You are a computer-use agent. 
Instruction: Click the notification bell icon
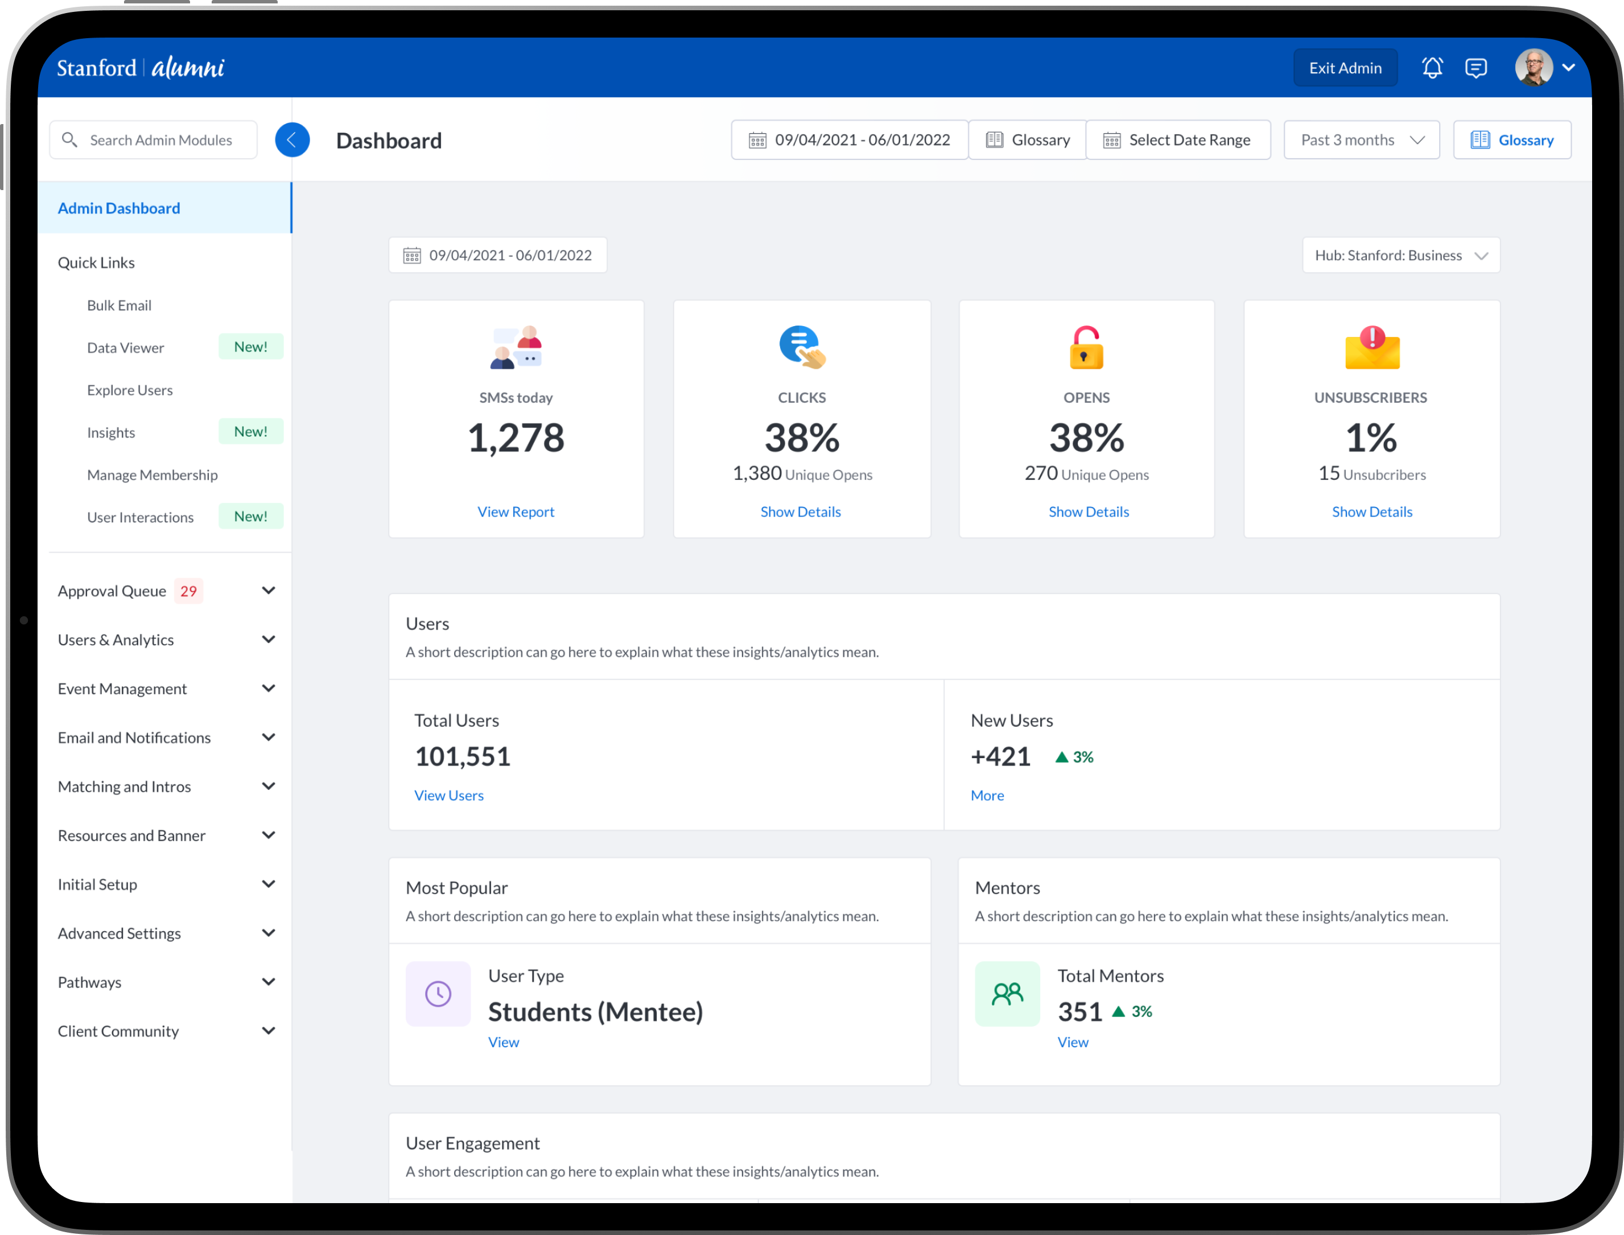1432,68
